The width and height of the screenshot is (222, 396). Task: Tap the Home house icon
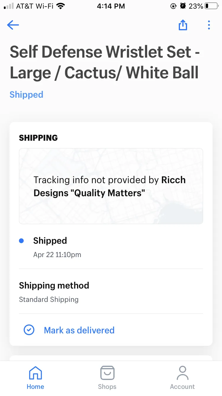click(x=35, y=373)
